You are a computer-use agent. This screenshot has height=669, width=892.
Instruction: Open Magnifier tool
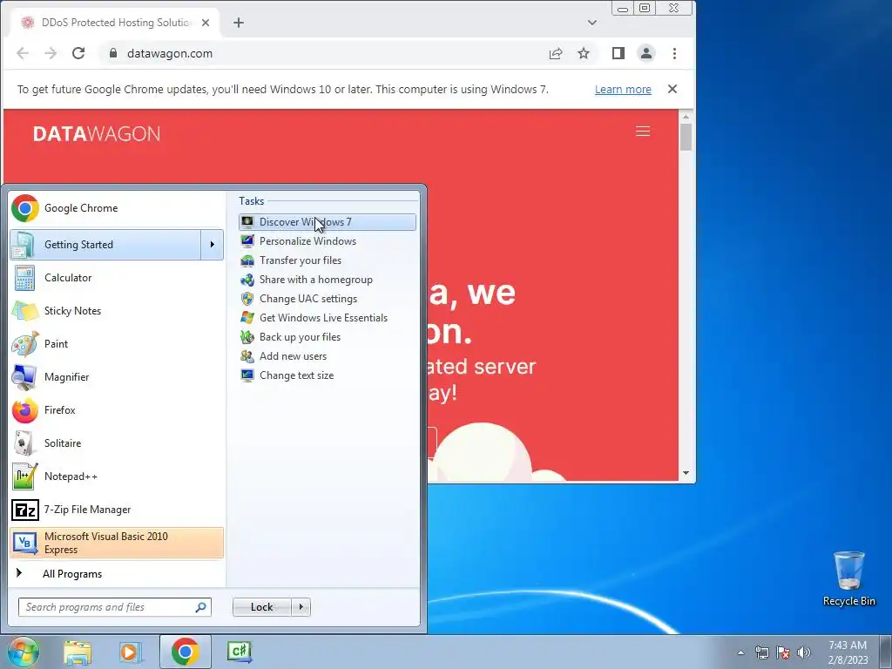[x=117, y=376]
